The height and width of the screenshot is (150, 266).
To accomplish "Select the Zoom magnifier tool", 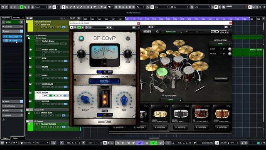I will (88, 7).
